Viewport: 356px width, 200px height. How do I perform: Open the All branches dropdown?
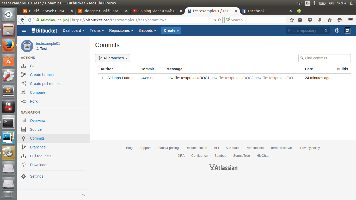[x=113, y=58]
